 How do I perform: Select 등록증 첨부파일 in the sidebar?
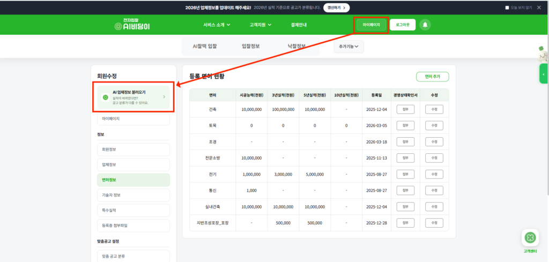click(133, 226)
